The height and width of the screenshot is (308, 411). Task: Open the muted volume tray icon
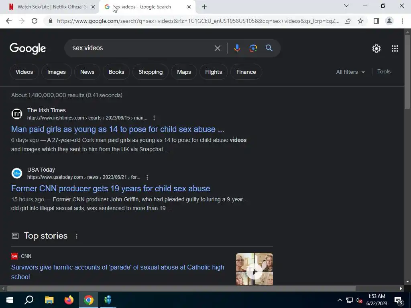(x=359, y=300)
